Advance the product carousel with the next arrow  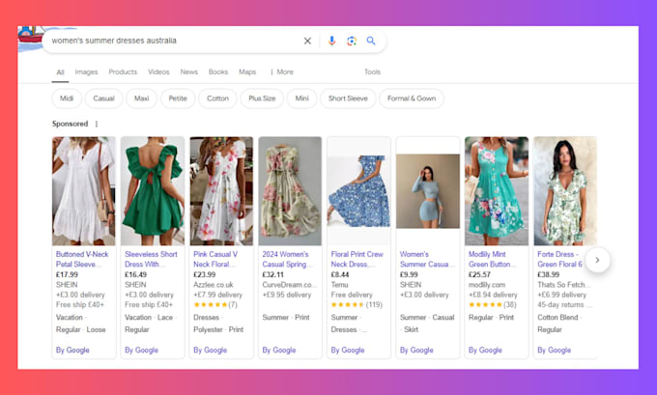tap(597, 260)
